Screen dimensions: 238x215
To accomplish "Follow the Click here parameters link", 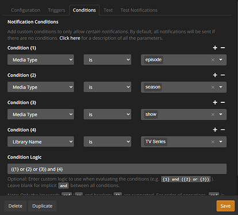I will click(x=70, y=38).
